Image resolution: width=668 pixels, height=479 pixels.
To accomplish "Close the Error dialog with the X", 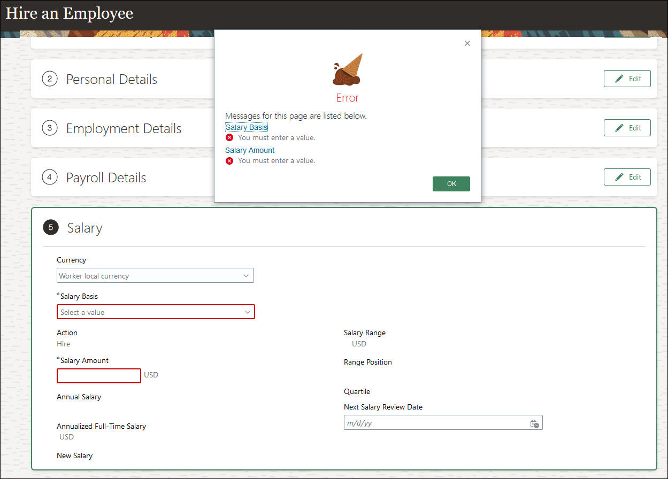I will click(467, 43).
